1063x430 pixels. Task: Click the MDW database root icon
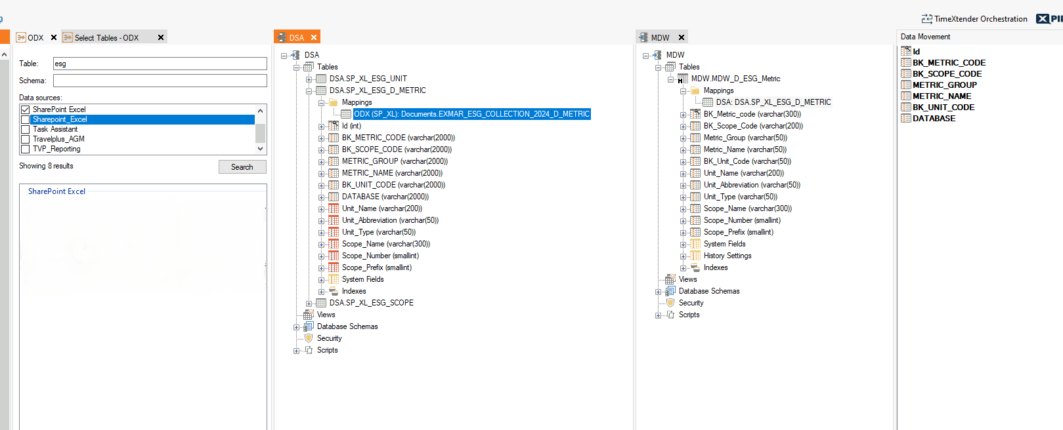pyautogui.click(x=657, y=55)
